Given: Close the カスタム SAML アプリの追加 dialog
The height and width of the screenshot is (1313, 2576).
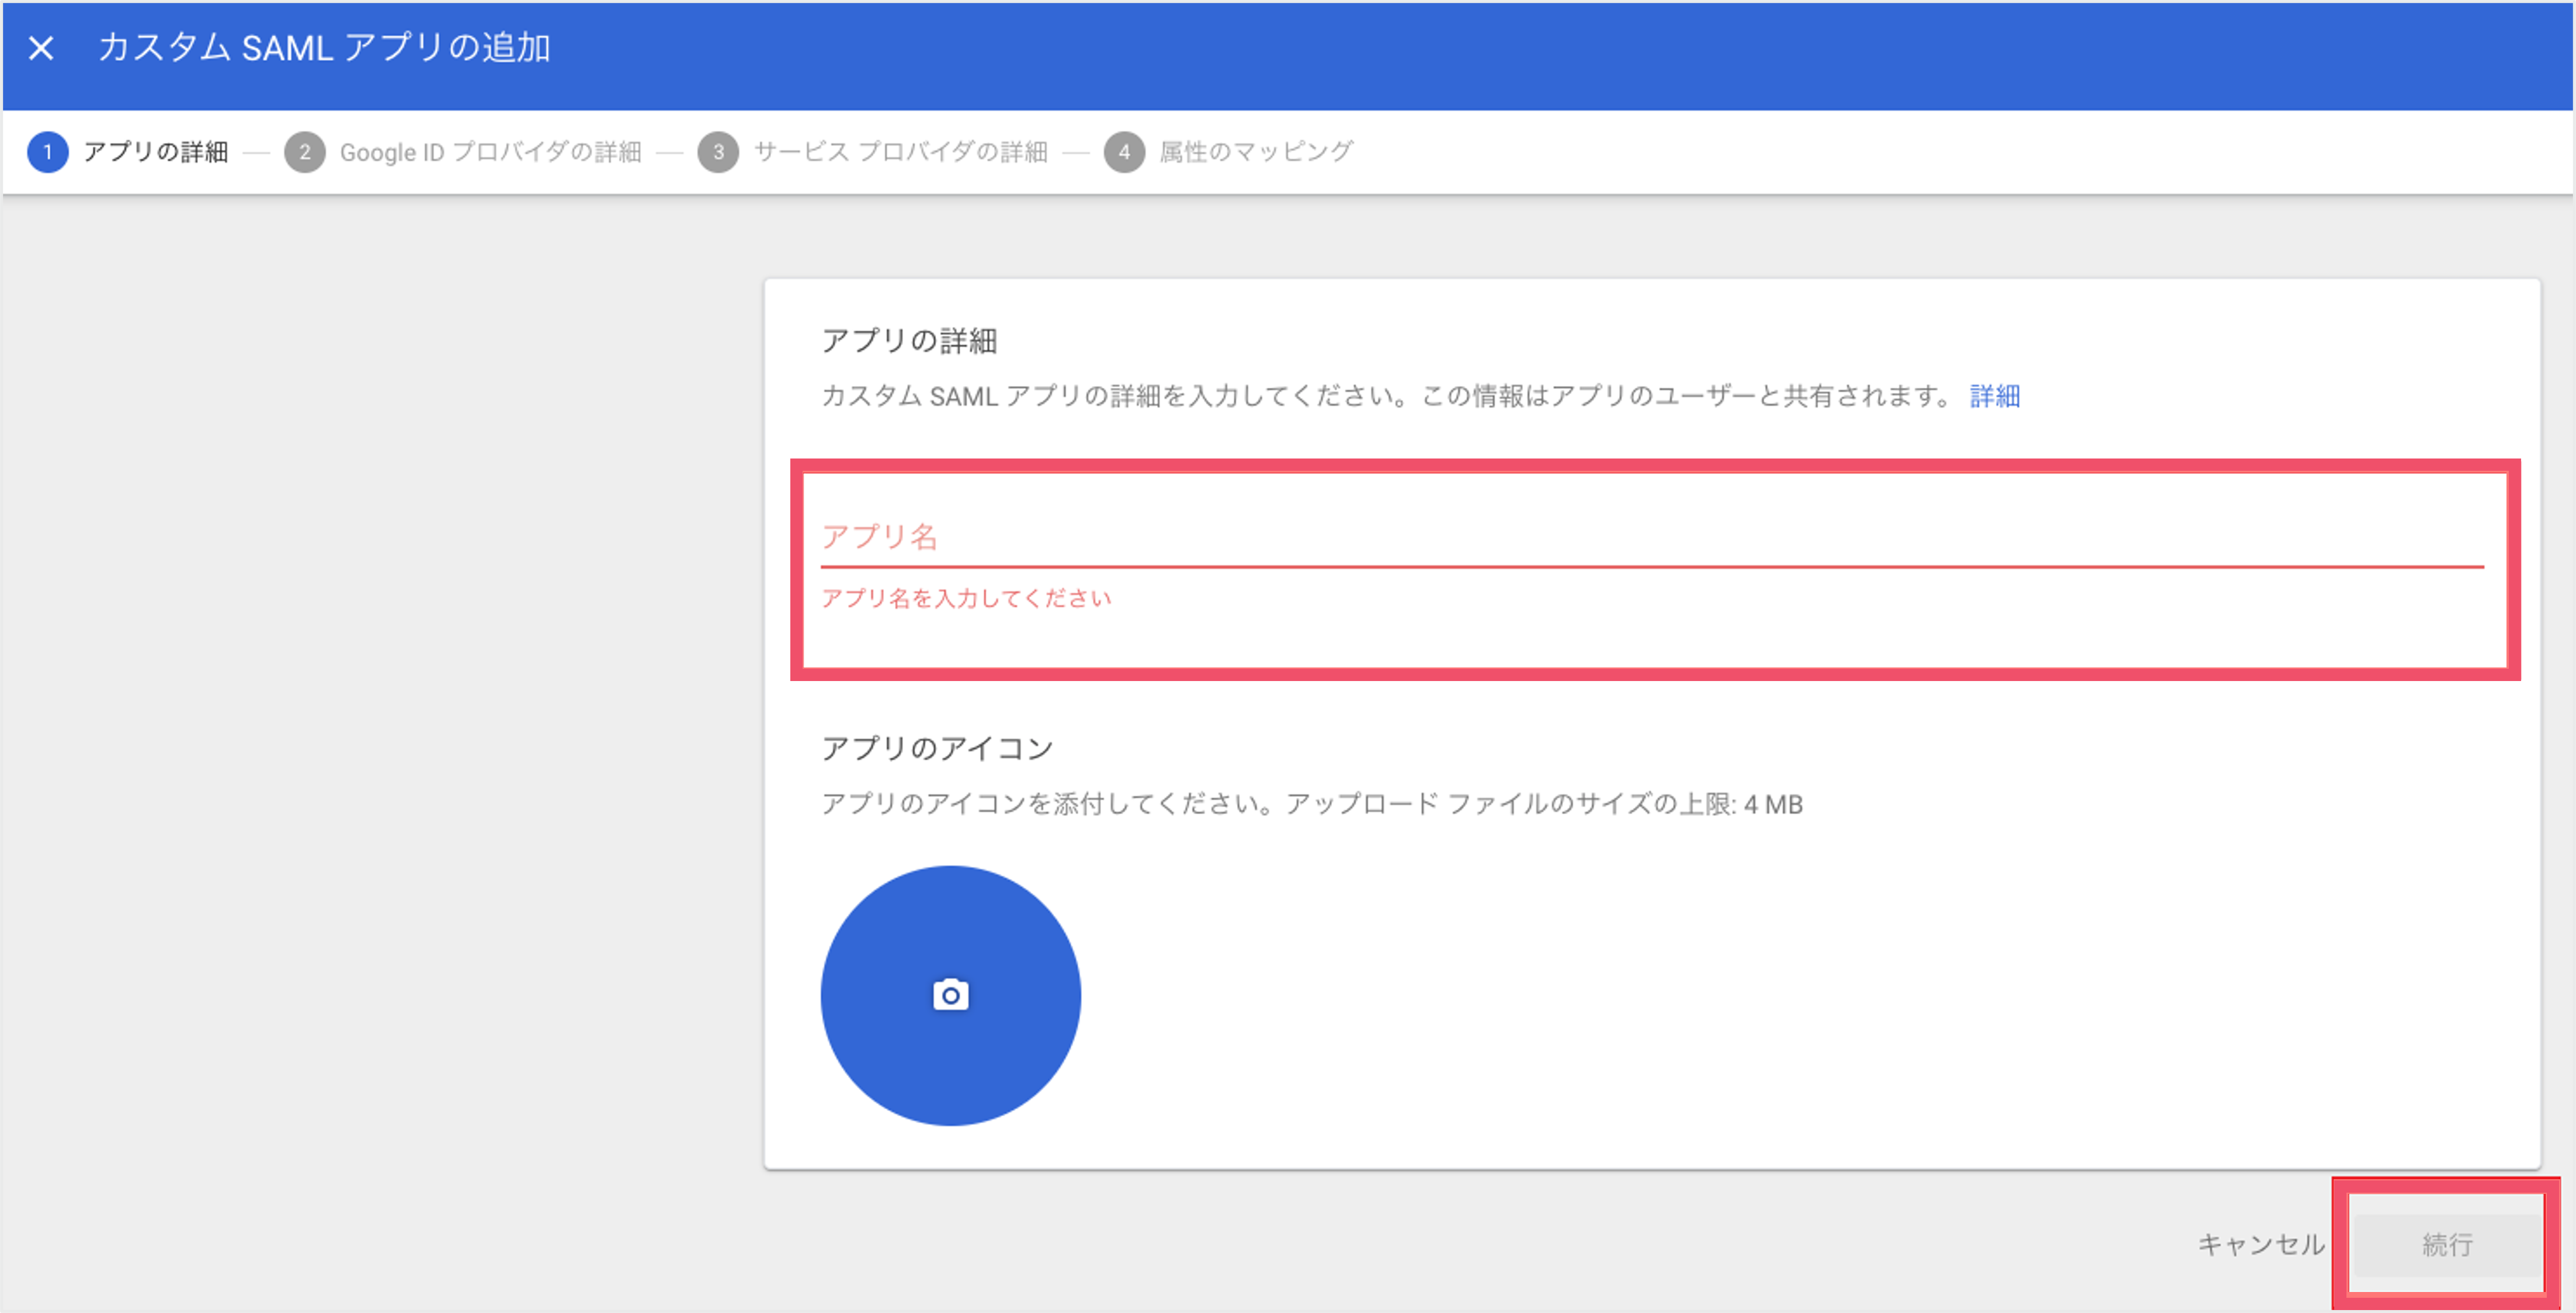Looking at the screenshot, I should point(41,48).
